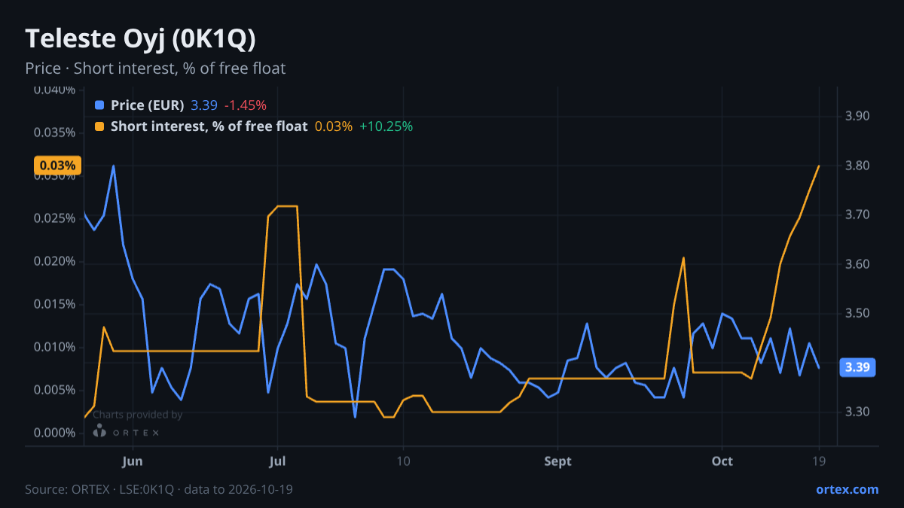
Task: Click the 0.015% left axis label
Action: pyautogui.click(x=55, y=304)
